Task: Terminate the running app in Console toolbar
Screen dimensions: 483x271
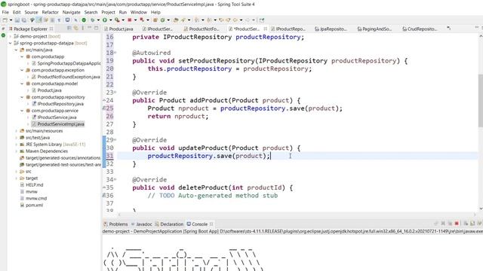Action: 457,224
